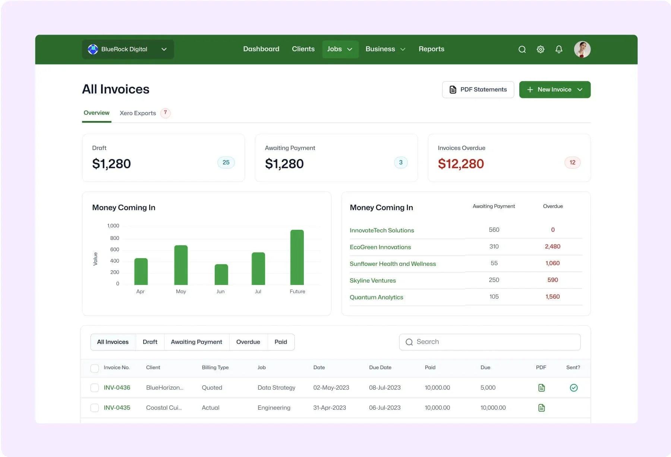
Task: Open the notifications bell
Action: tap(559, 49)
